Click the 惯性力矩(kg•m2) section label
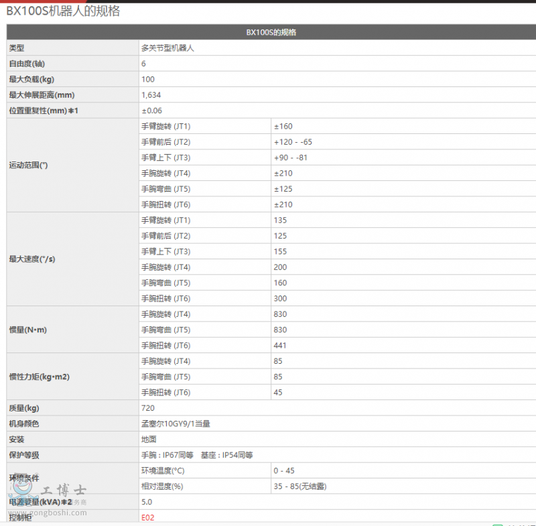This screenshot has height=526, width=536. [x=40, y=377]
